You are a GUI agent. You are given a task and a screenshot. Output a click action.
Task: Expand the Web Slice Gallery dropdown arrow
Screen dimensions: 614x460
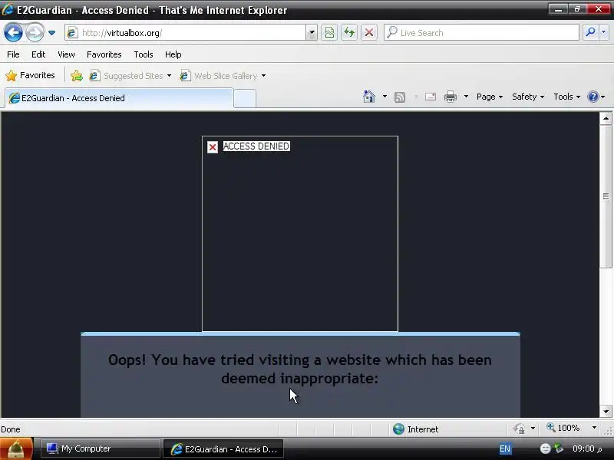pyautogui.click(x=263, y=75)
